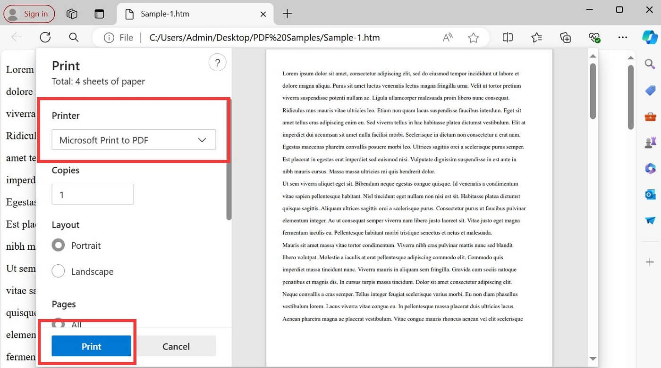Open Outlook from the sidebar
This screenshot has width=661, height=368.
650,194
